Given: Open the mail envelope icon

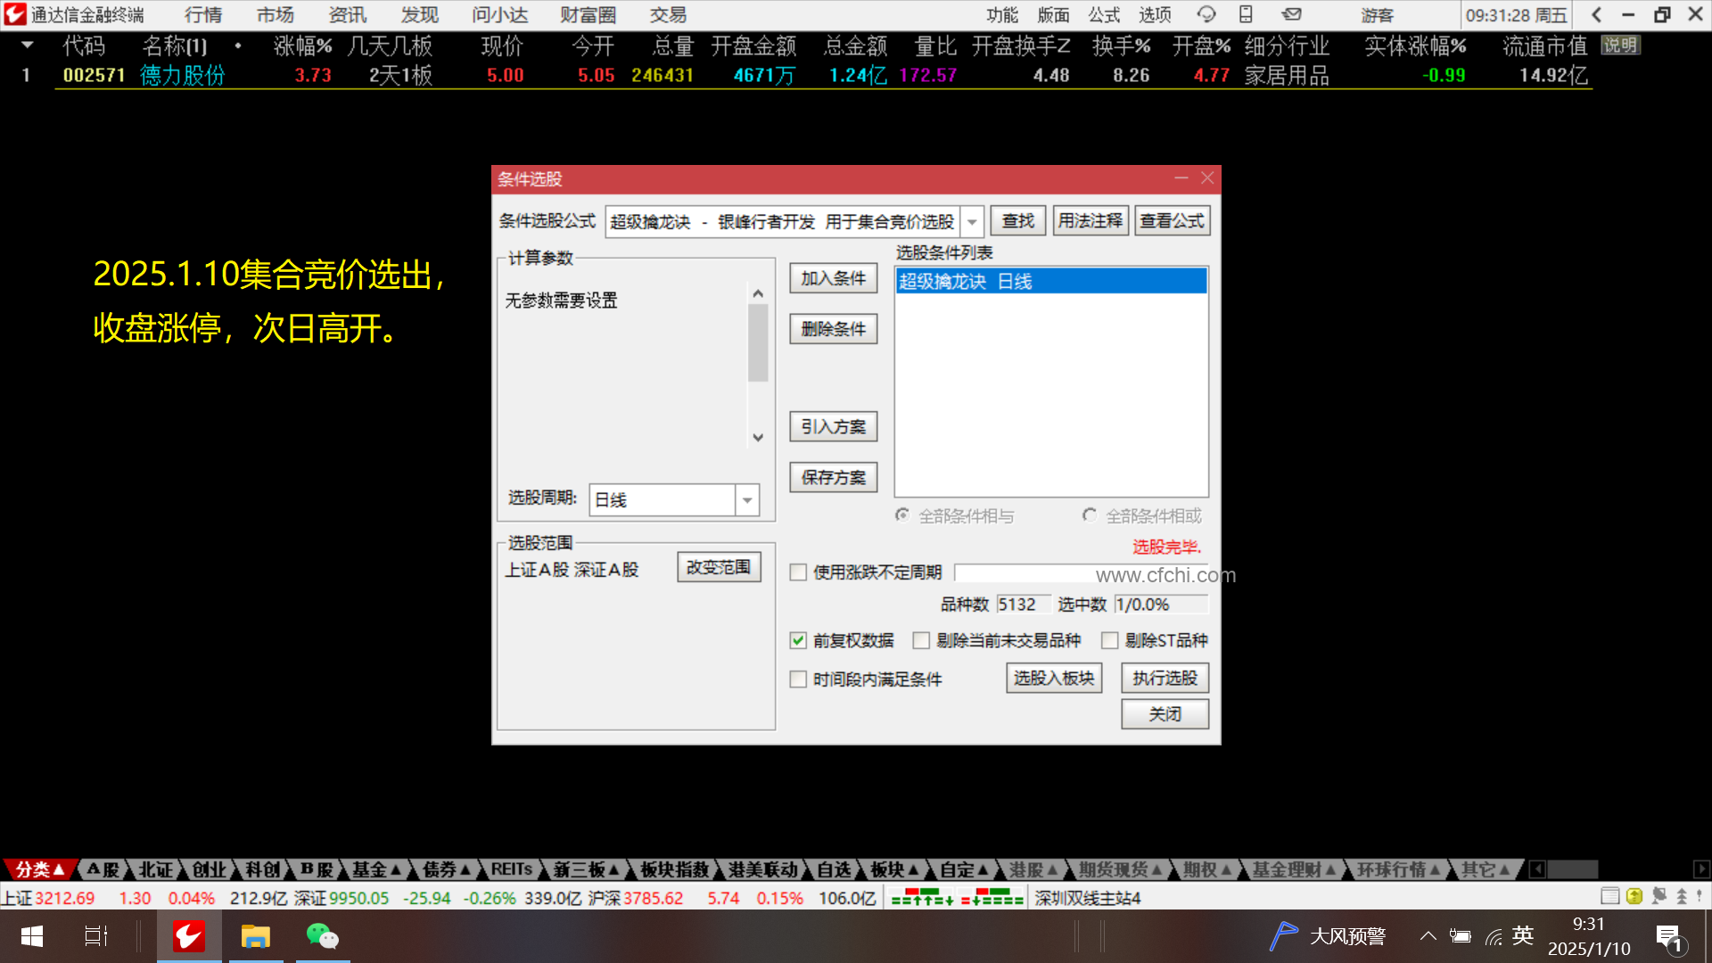Looking at the screenshot, I should [x=1291, y=14].
